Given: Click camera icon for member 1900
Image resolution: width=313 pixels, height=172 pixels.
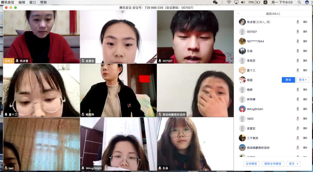Looking at the screenshot, I should pyautogui.click(x=305, y=119).
